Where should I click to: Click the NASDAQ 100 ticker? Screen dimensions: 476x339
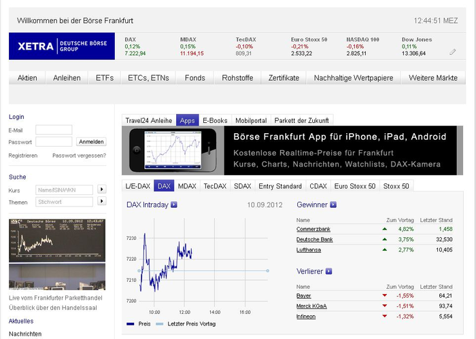pyautogui.click(x=362, y=46)
